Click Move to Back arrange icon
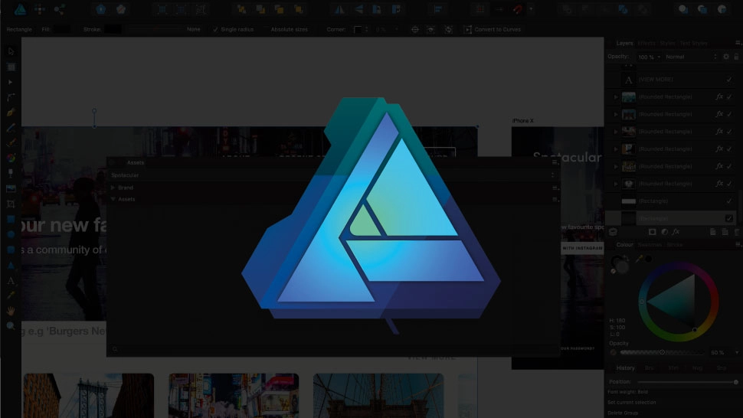 point(241,9)
